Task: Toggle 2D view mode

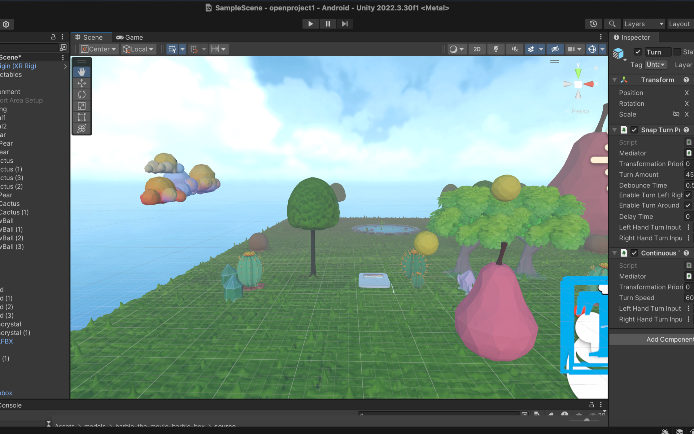Action: click(x=477, y=49)
